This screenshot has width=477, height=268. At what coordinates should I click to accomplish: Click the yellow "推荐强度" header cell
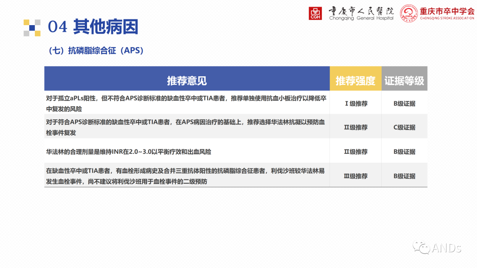click(x=356, y=78)
